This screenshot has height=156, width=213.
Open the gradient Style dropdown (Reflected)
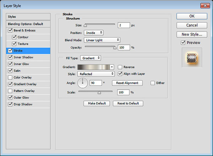(x=96, y=74)
